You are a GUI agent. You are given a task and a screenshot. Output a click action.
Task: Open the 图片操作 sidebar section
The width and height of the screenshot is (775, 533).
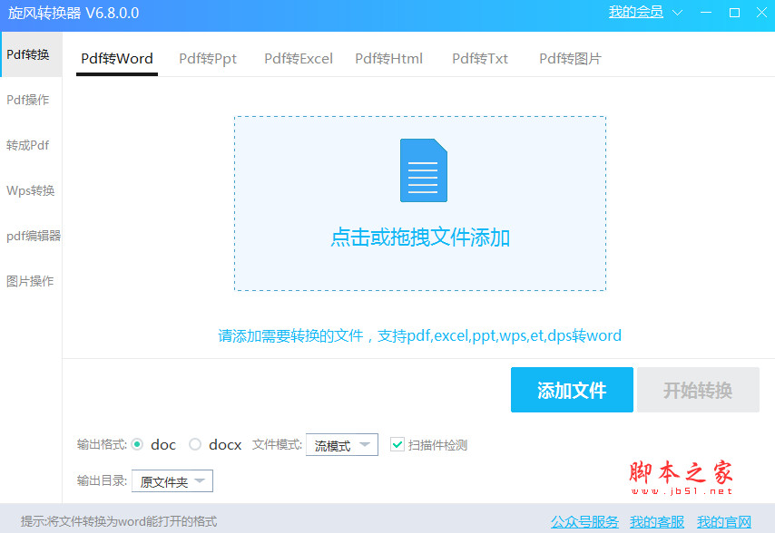[x=28, y=281]
